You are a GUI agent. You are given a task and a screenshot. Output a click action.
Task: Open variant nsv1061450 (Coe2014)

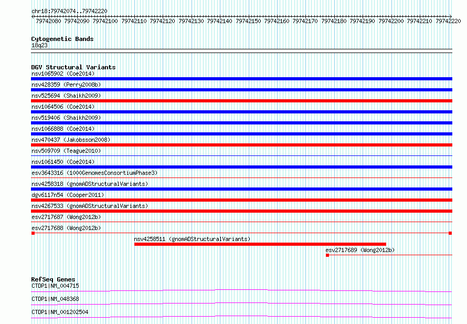point(63,162)
